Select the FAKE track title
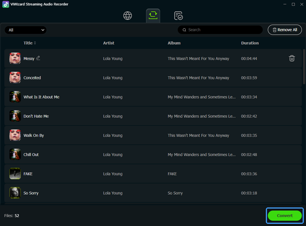The height and width of the screenshot is (226, 306). point(28,174)
